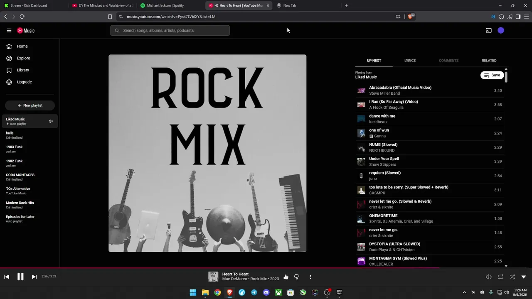The width and height of the screenshot is (532, 299).
Task: Open the player bar three-dot menu
Action: point(310,277)
